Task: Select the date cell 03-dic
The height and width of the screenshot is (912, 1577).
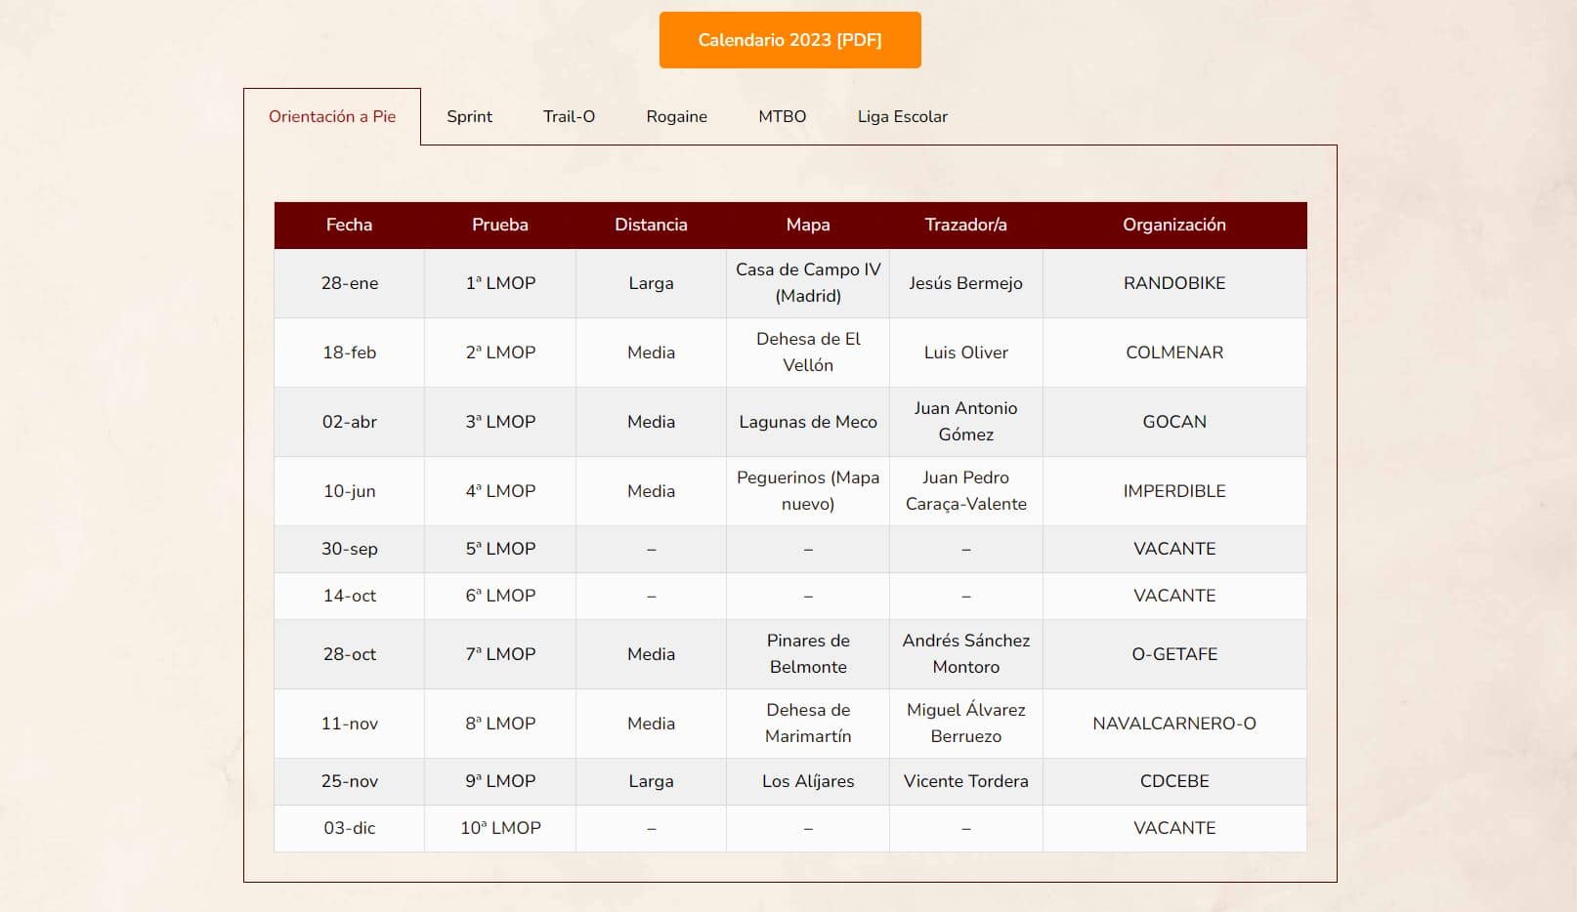Action: pyautogui.click(x=349, y=828)
